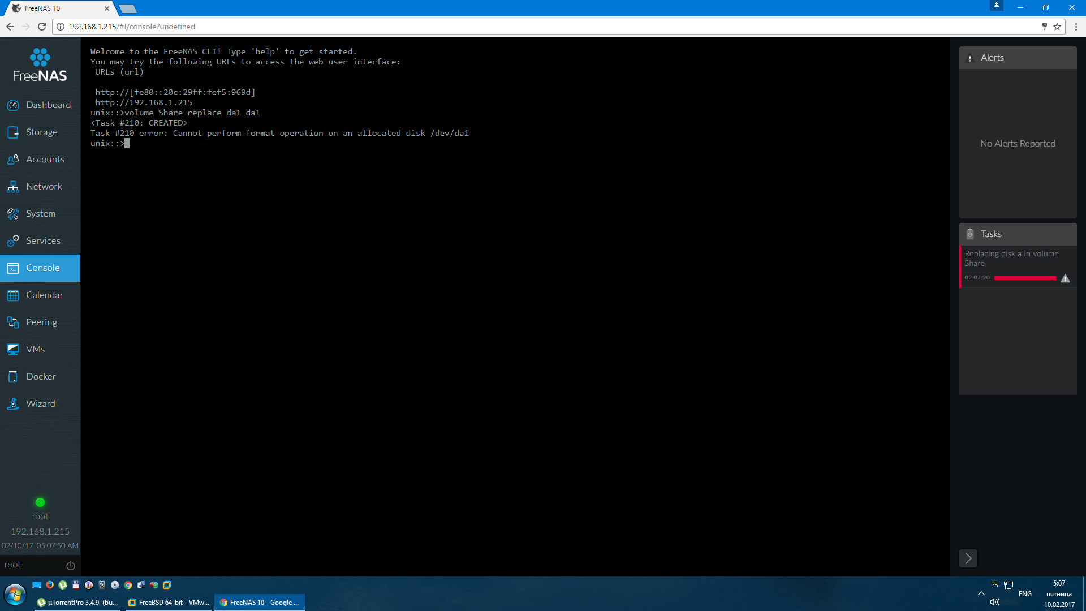Click the 'URLs (url)' console line

point(119,72)
